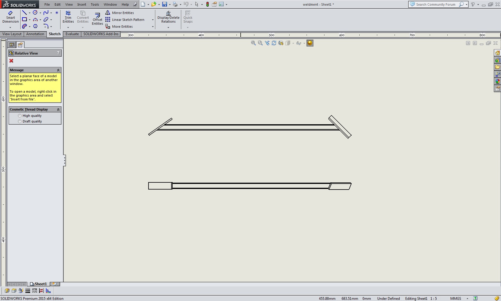Click the Zoom to Fit icon
This screenshot has height=301, width=501.
pyautogui.click(x=253, y=43)
